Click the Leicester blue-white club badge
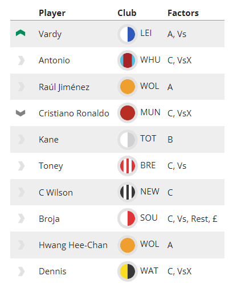Screen dimensions: 241x284 coord(127,34)
